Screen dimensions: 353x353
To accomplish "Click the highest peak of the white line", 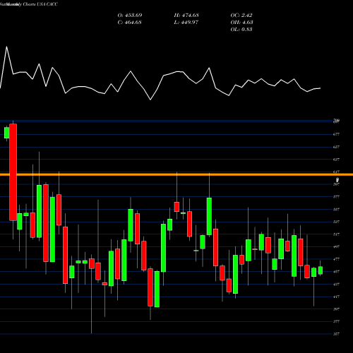I will pyautogui.click(x=6, y=47).
